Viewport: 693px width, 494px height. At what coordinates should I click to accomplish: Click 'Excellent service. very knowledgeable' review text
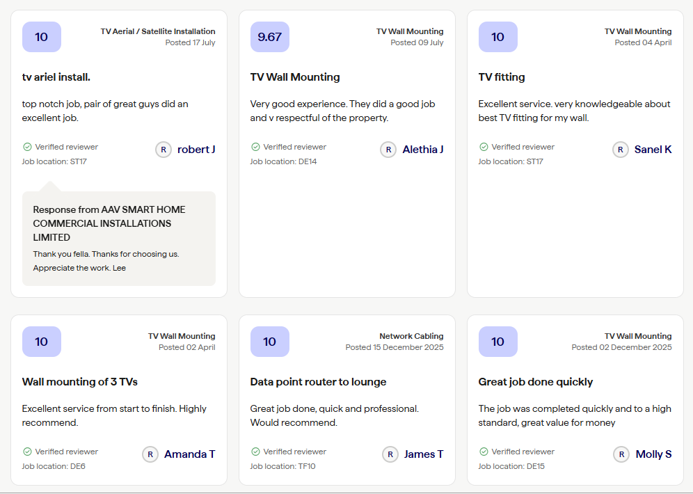click(x=574, y=111)
